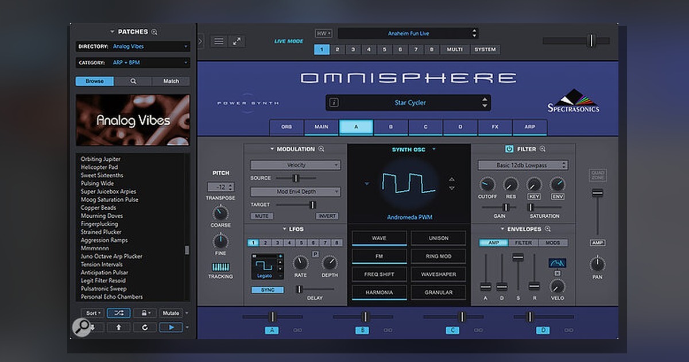The height and width of the screenshot is (362, 689).
Task: Open the Category dropdown ARP + BPM
Action: pyautogui.click(x=133, y=63)
